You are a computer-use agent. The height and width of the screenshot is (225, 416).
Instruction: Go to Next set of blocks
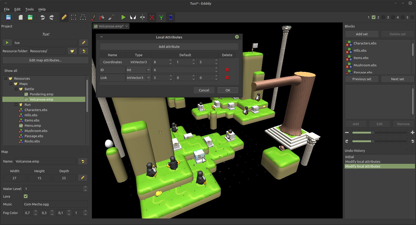tap(397, 79)
